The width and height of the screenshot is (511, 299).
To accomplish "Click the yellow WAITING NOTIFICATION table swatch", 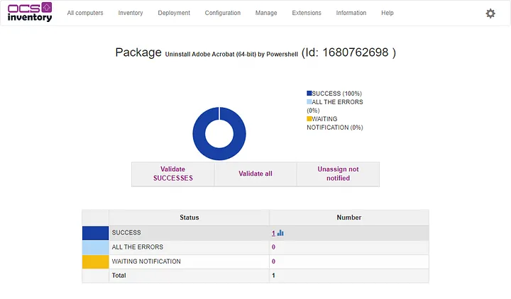I will [x=96, y=262].
